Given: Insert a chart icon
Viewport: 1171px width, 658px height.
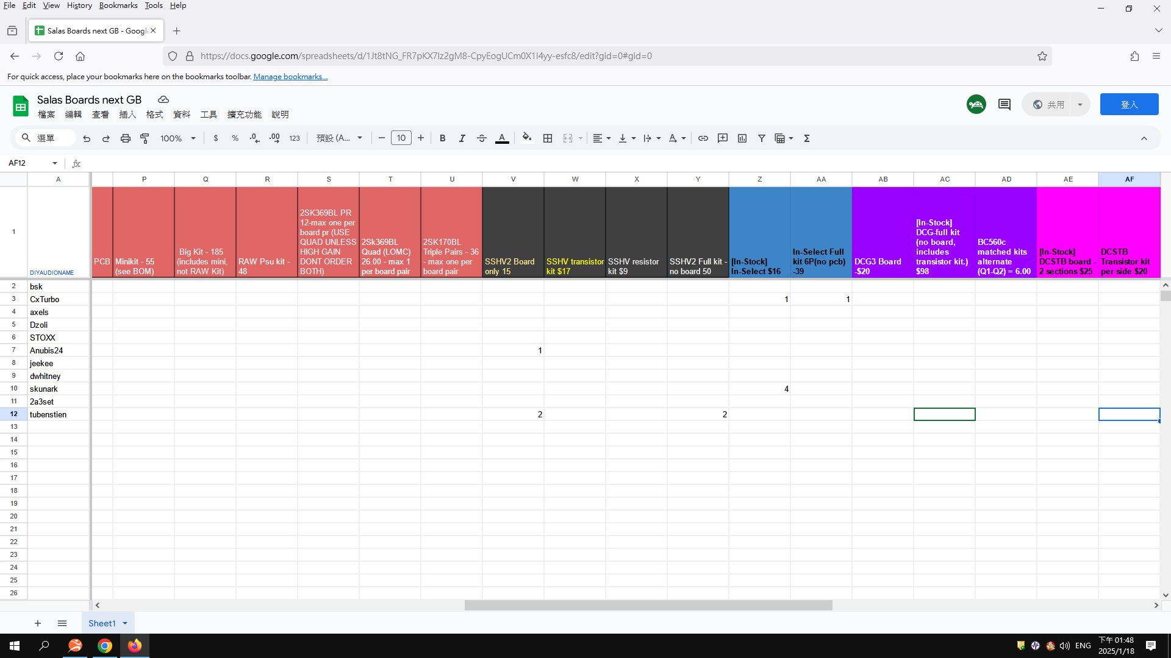Looking at the screenshot, I should [742, 138].
